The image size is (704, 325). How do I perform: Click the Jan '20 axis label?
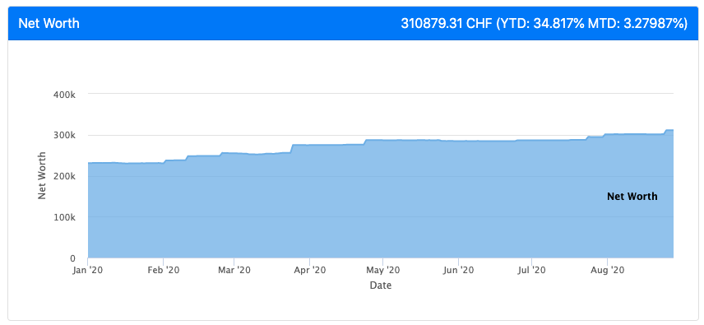(87, 270)
